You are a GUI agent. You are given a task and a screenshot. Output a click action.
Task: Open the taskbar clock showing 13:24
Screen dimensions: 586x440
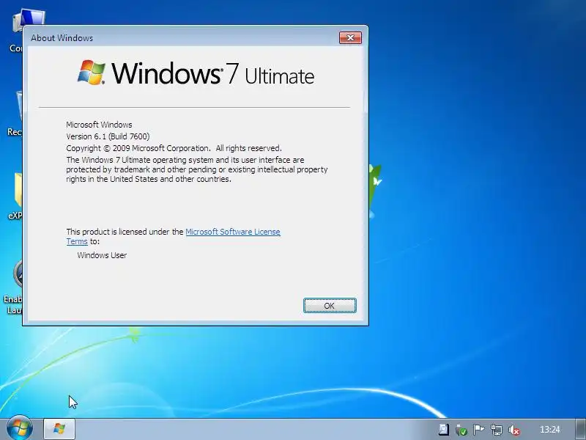[x=550, y=430]
